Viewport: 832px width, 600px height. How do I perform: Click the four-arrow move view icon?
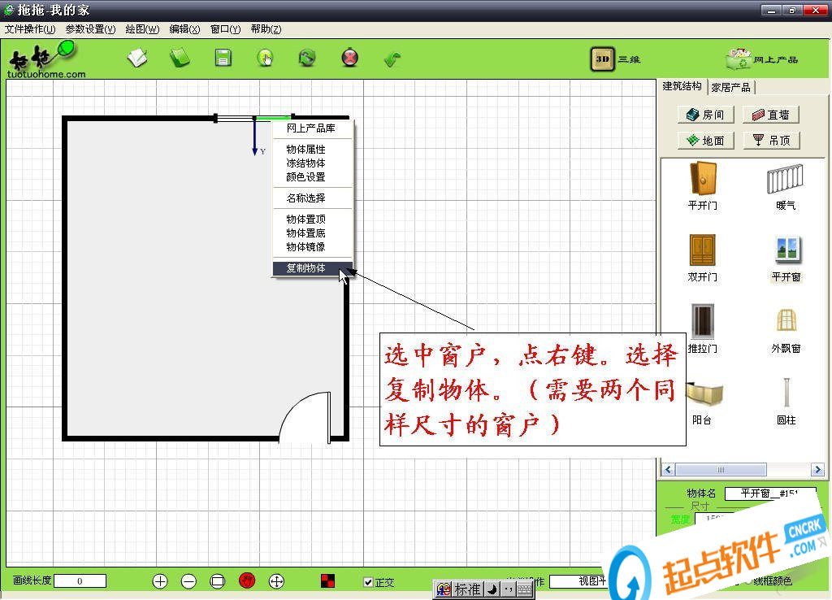(276, 581)
